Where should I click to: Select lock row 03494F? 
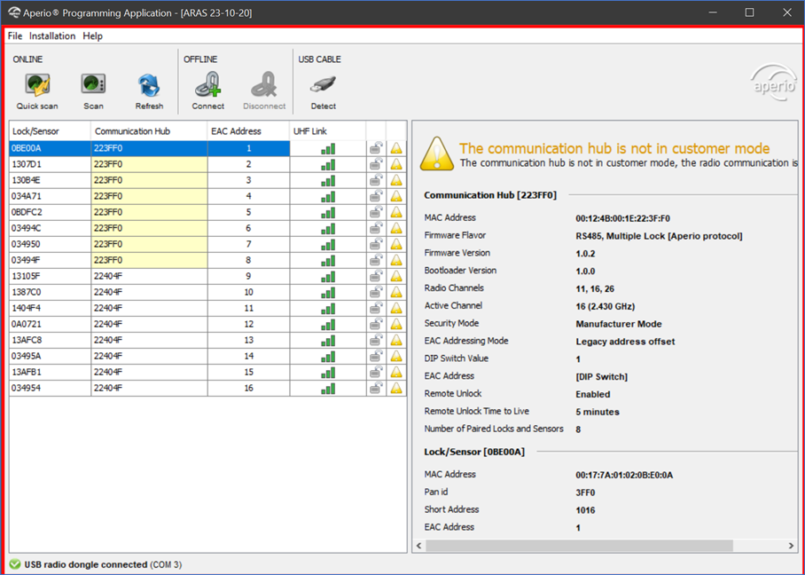(x=207, y=260)
